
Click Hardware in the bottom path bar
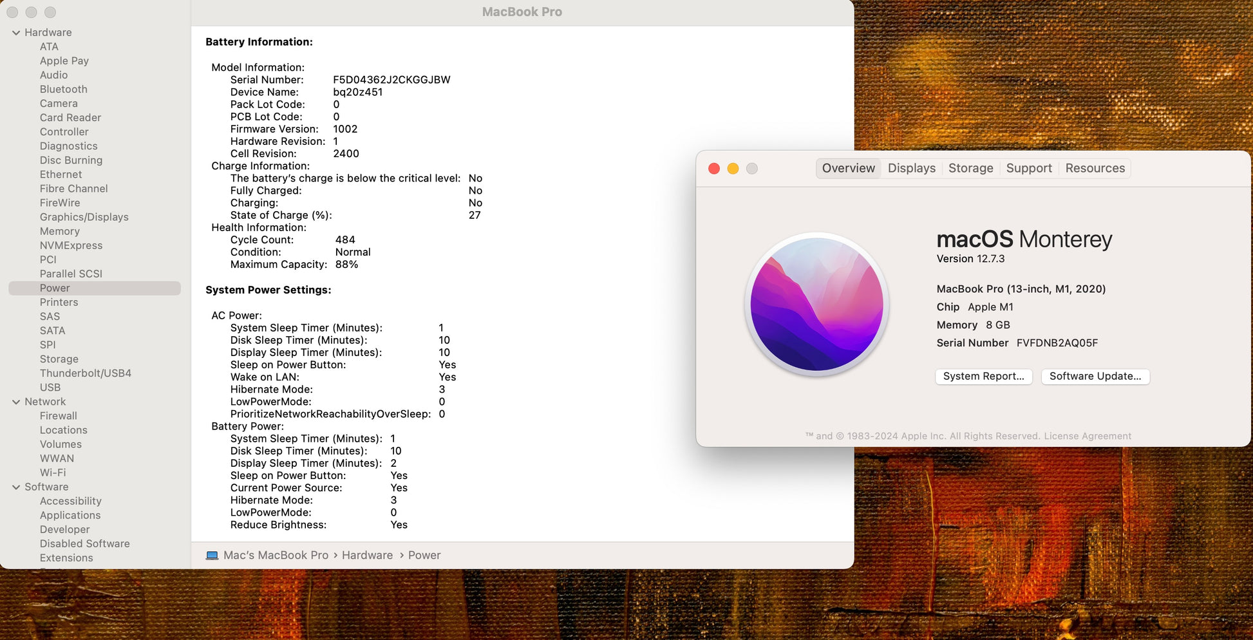[x=367, y=555]
